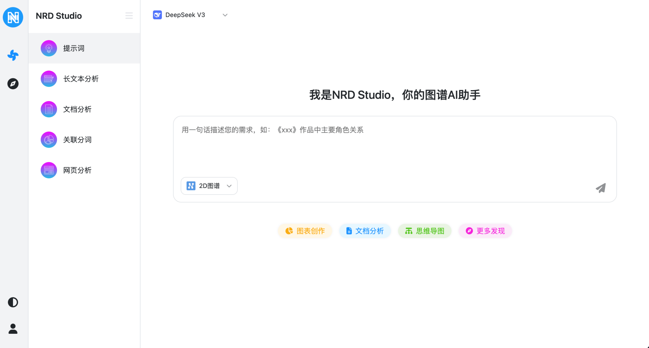
Task: Click the paper plane send icon
Action: 601,188
